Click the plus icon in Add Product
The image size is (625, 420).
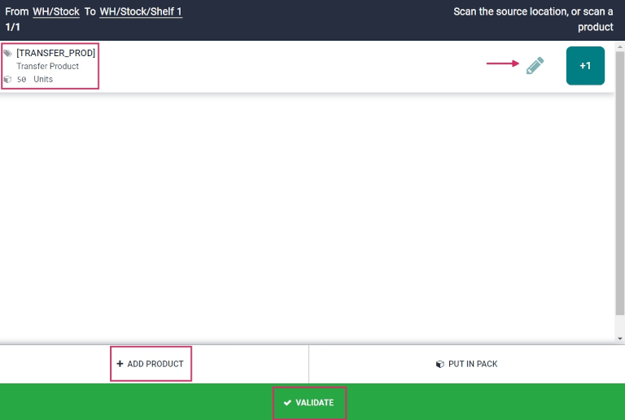[x=120, y=364]
